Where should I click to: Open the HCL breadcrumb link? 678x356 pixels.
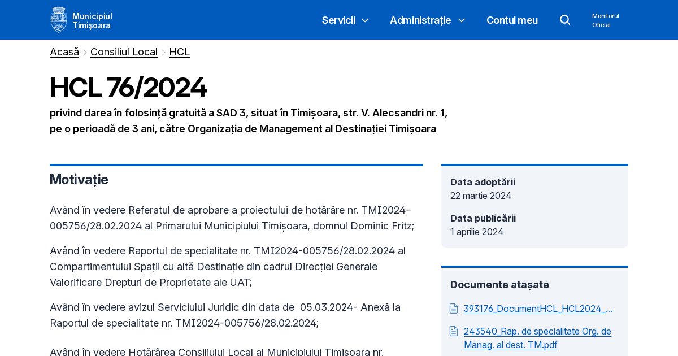179,51
